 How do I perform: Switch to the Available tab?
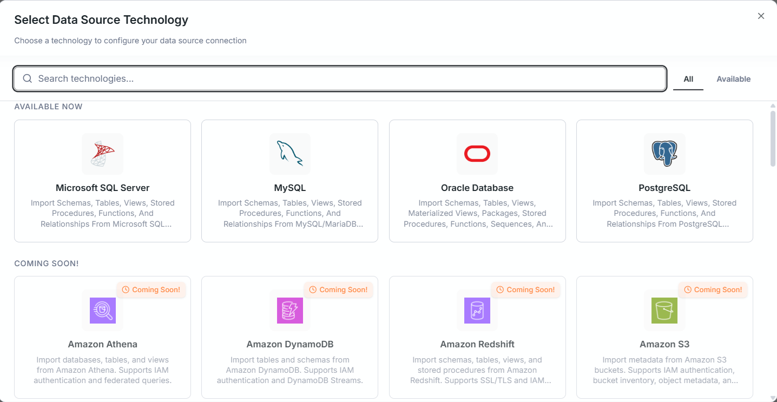click(733, 79)
